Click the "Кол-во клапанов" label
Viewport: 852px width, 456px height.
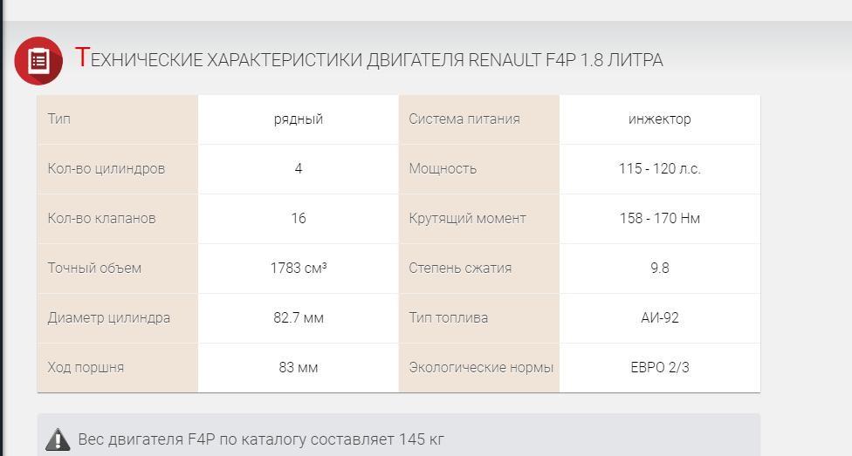[101, 219]
